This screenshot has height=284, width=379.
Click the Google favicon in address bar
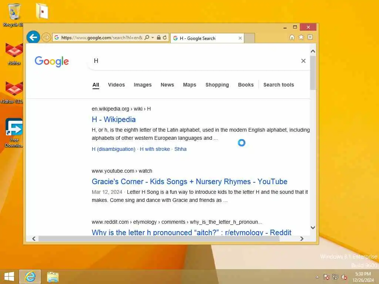click(x=57, y=37)
